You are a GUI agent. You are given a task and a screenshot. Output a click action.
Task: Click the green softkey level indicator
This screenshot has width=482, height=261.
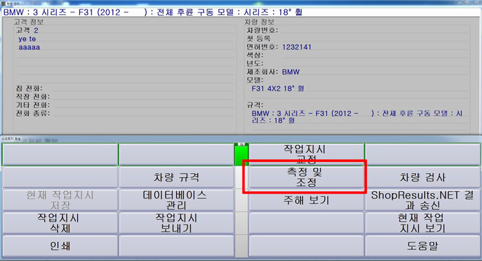(241, 155)
